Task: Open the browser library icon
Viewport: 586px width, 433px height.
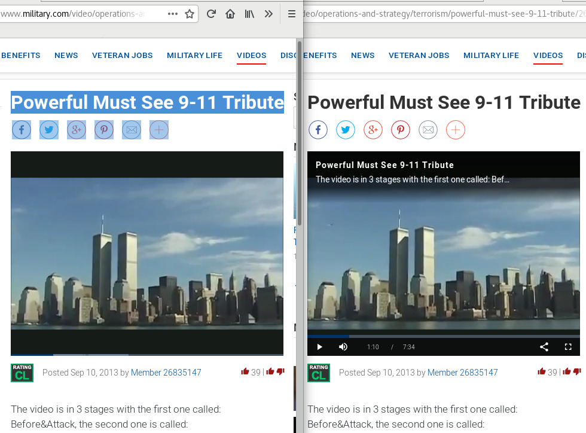Action: pos(249,14)
